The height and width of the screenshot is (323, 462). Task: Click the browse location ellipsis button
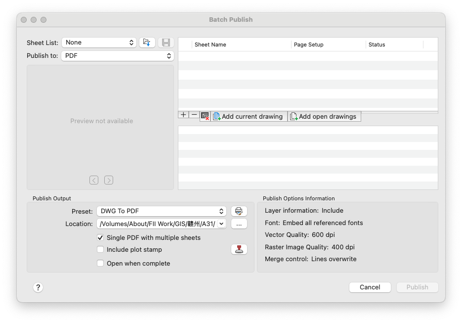(239, 224)
